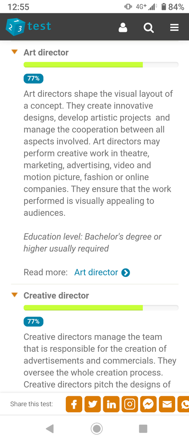
Task: Tap the Creative director heading
Action: point(56,295)
